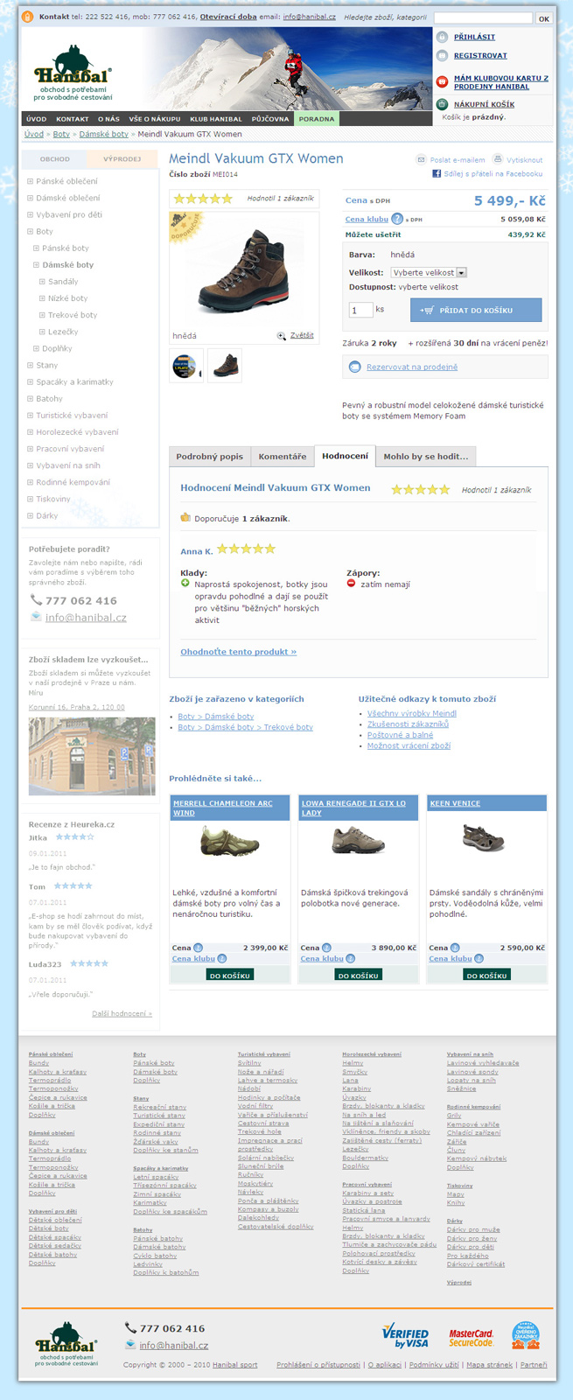Viewport: 573px width, 1400px height.
Task: Click info icon beside Cena for Keen Venice
Action: (455, 948)
